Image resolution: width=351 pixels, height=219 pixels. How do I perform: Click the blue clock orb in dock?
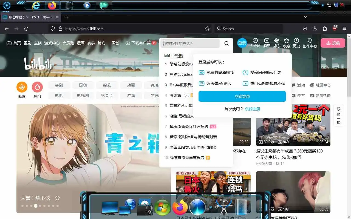click(x=197, y=207)
